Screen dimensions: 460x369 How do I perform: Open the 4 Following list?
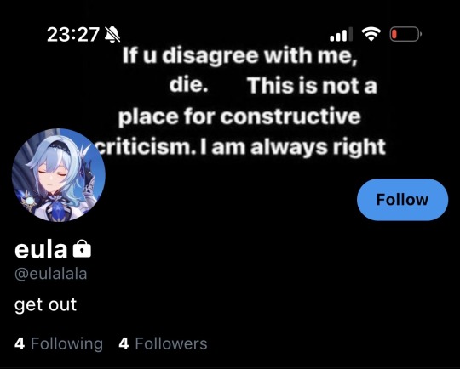tap(59, 343)
